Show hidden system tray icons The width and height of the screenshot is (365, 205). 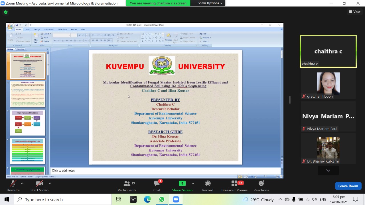(280, 200)
